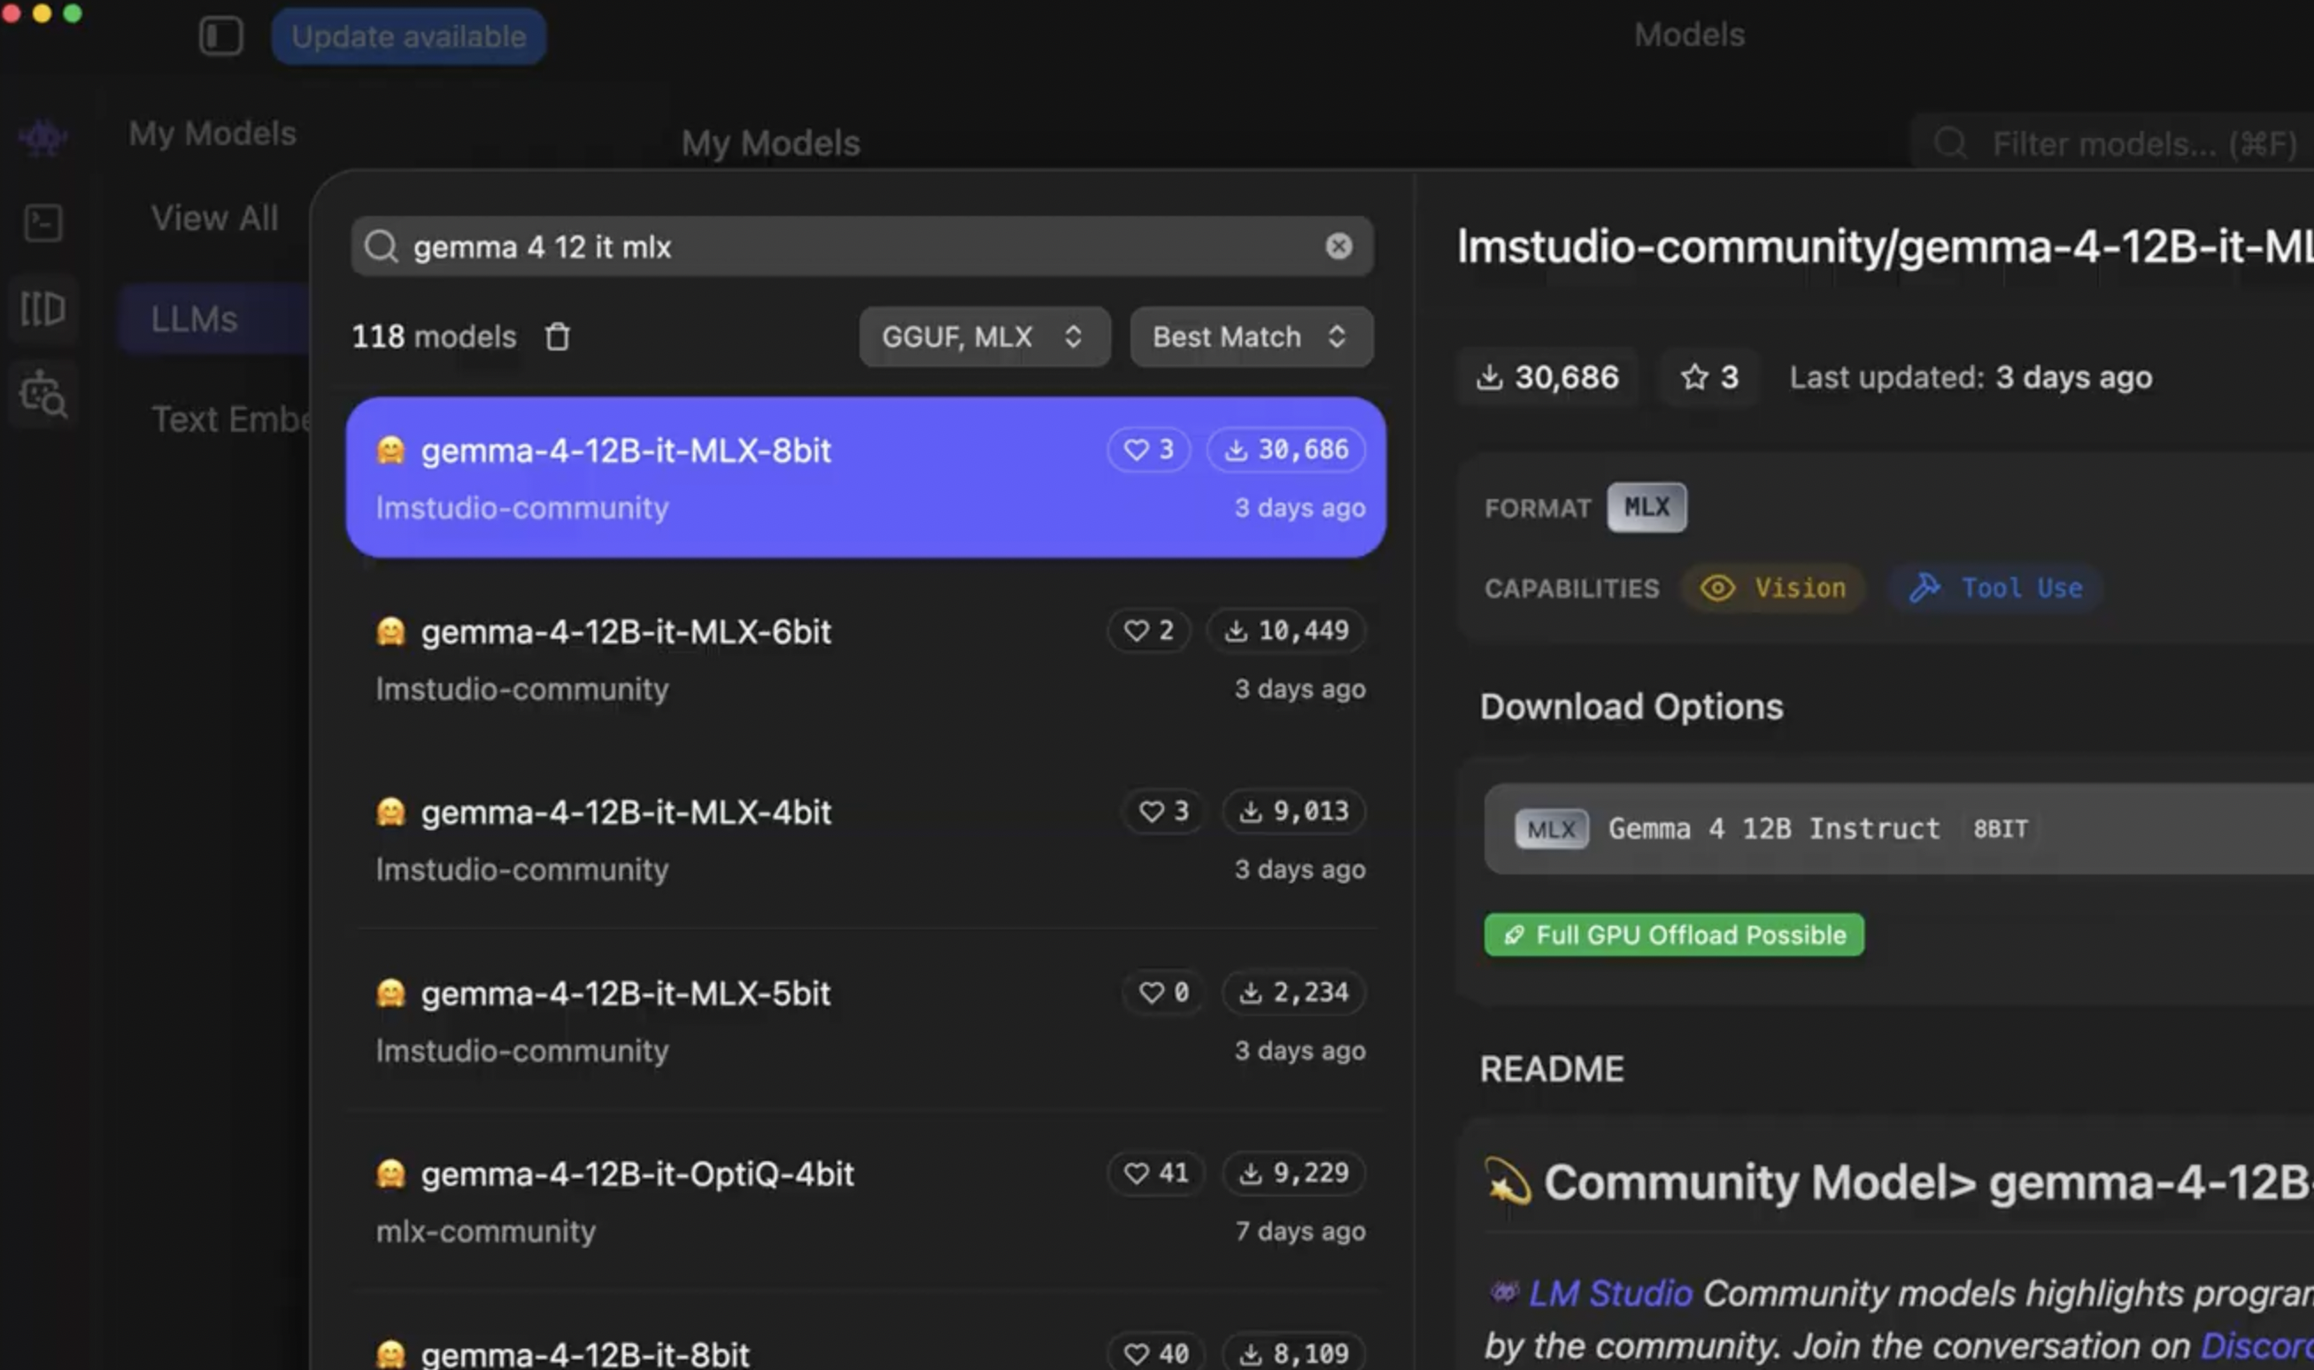Click the model search field containing gemma query

click(861, 247)
